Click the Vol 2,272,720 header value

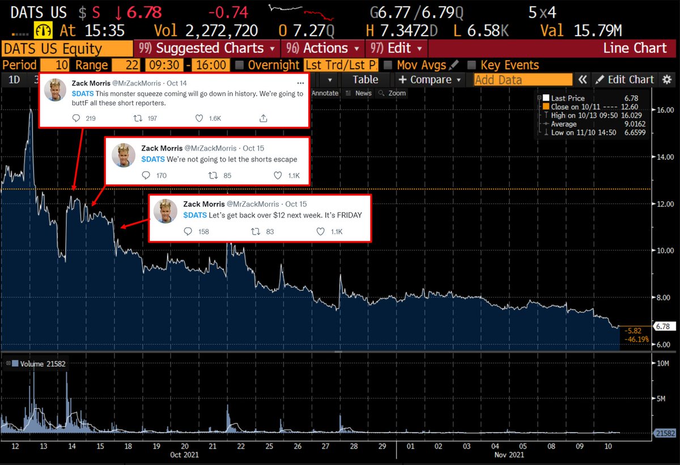click(206, 30)
